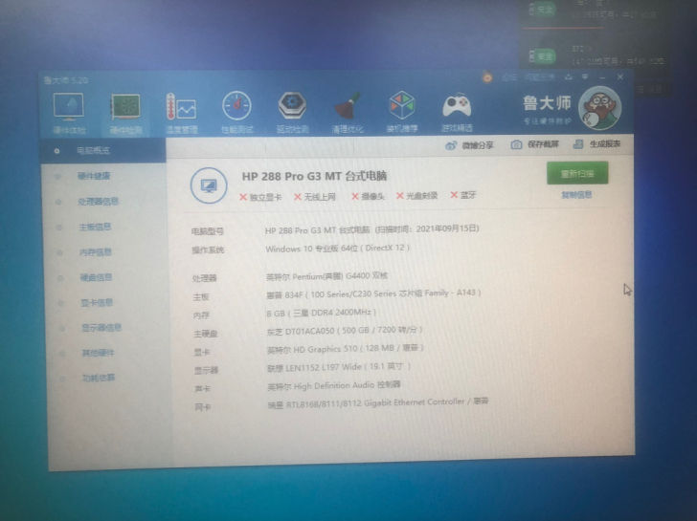Click the RTL8168 Gigabit Ethernet Controller value

coord(378,403)
